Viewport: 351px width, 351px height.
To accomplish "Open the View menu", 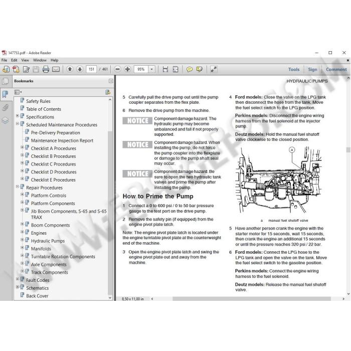I will pyautogui.click(x=25, y=60).
